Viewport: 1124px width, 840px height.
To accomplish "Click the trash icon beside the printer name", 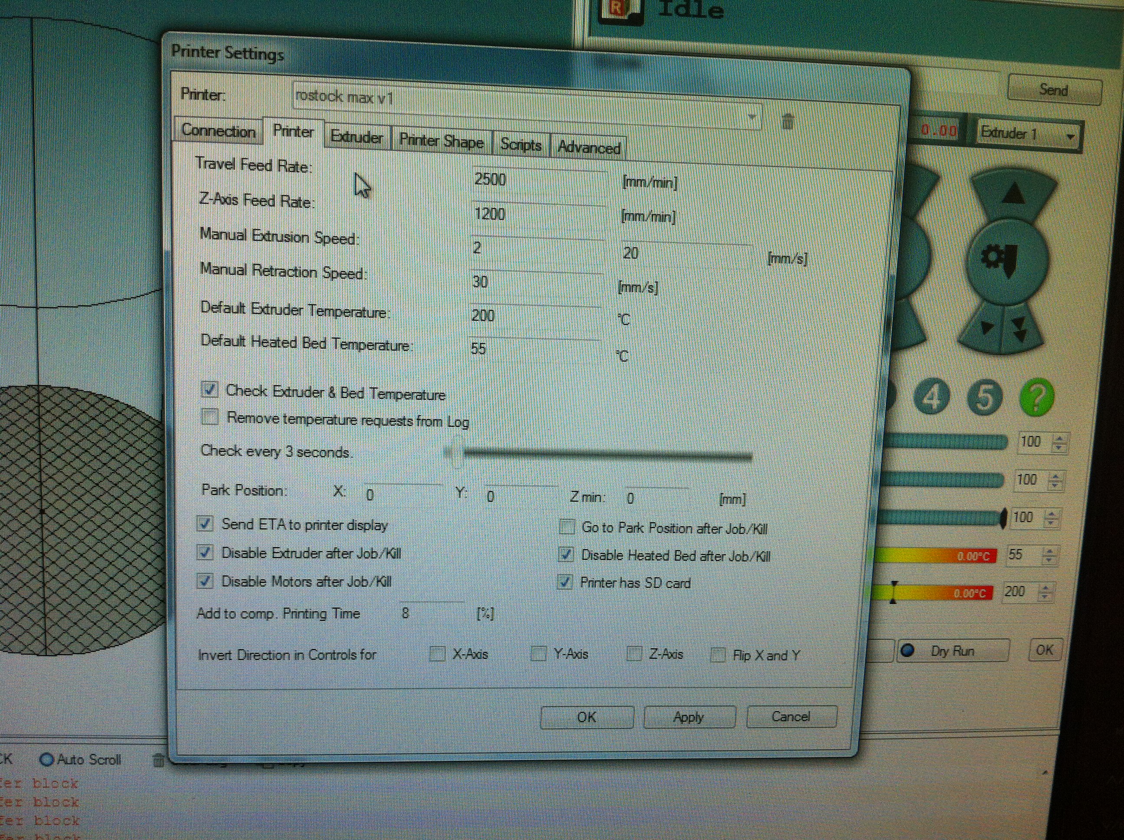I will (787, 121).
